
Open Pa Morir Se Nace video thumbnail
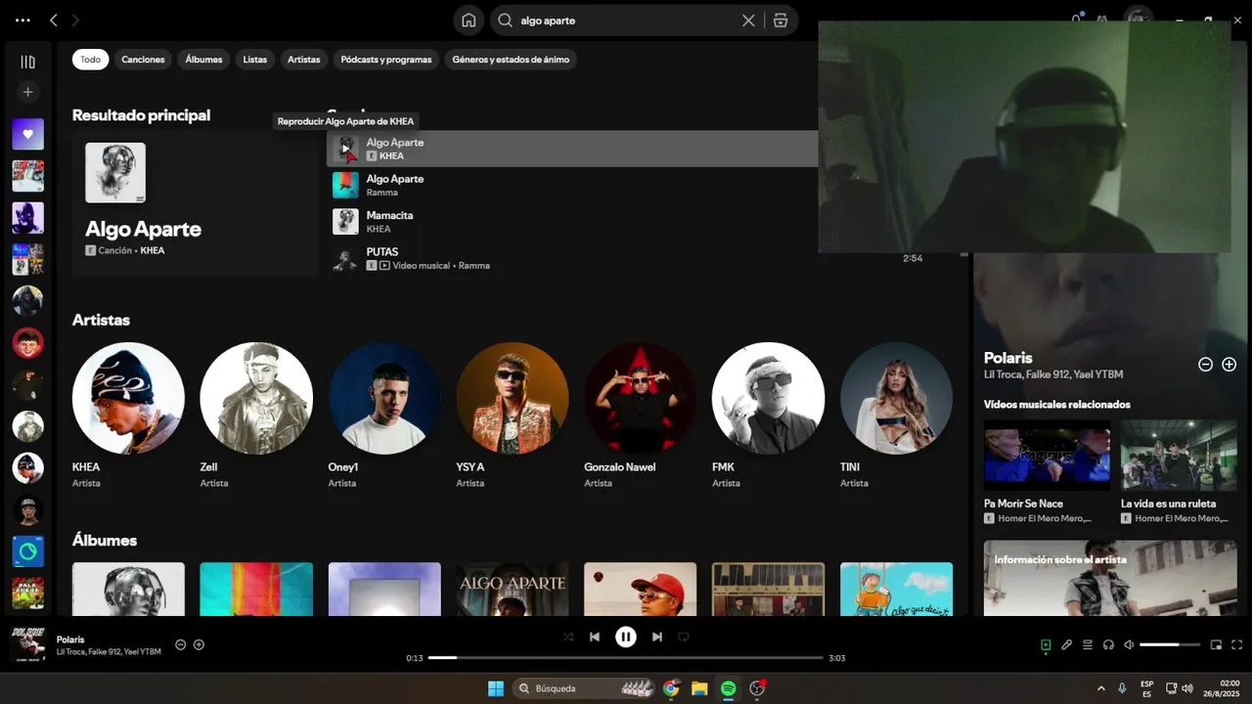pos(1047,455)
